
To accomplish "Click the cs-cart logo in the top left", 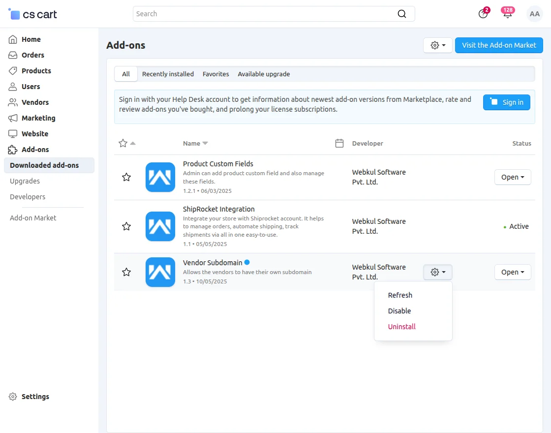I will pos(32,14).
